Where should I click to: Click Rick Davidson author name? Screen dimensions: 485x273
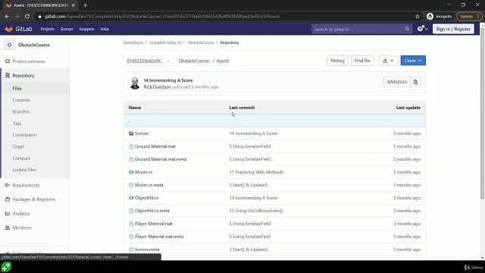pyautogui.click(x=157, y=87)
